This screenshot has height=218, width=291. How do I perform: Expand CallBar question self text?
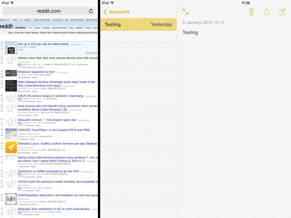(20, 175)
